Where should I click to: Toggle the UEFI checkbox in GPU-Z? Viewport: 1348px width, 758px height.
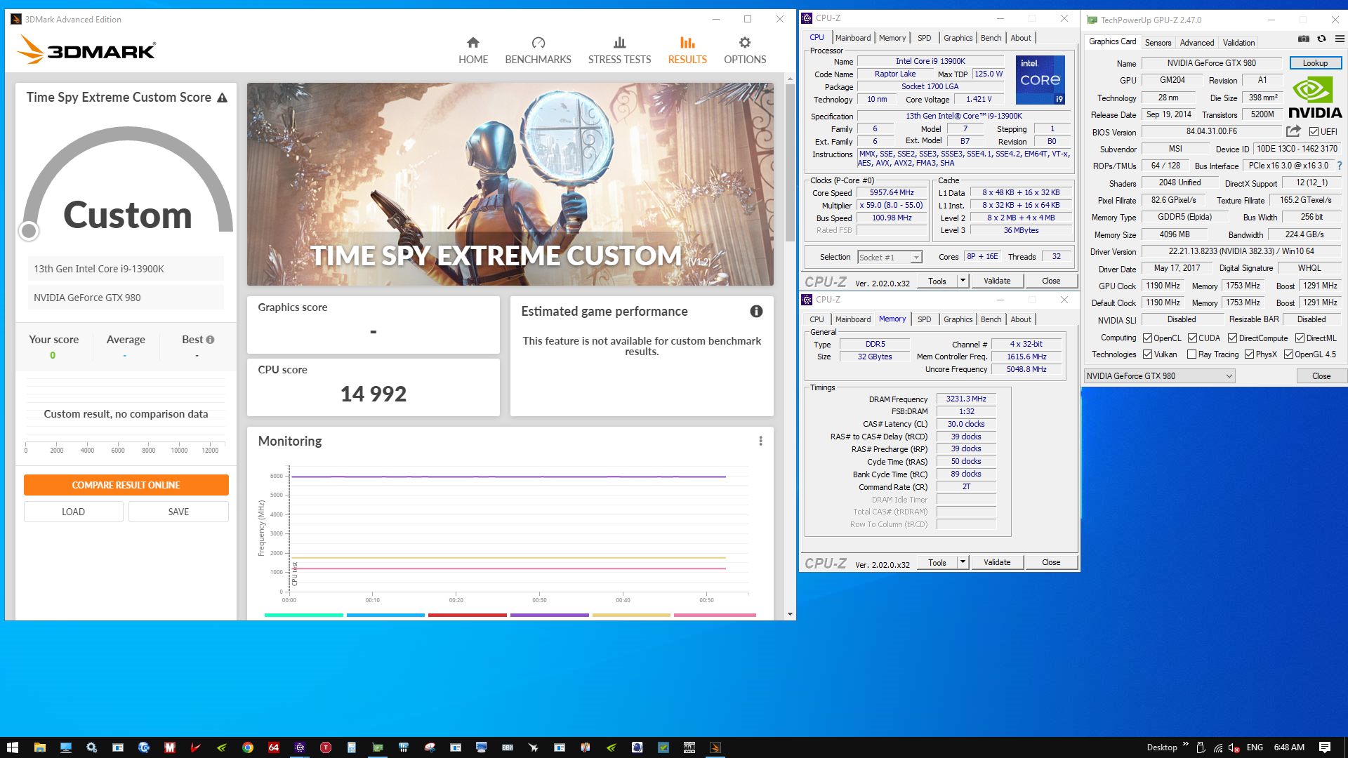pyautogui.click(x=1314, y=132)
